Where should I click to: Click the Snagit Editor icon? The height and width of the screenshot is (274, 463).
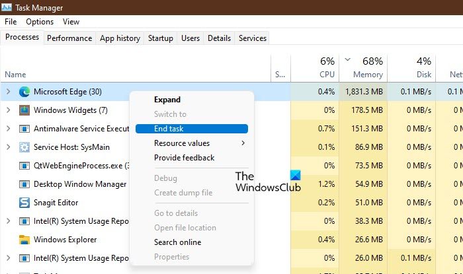point(24,203)
